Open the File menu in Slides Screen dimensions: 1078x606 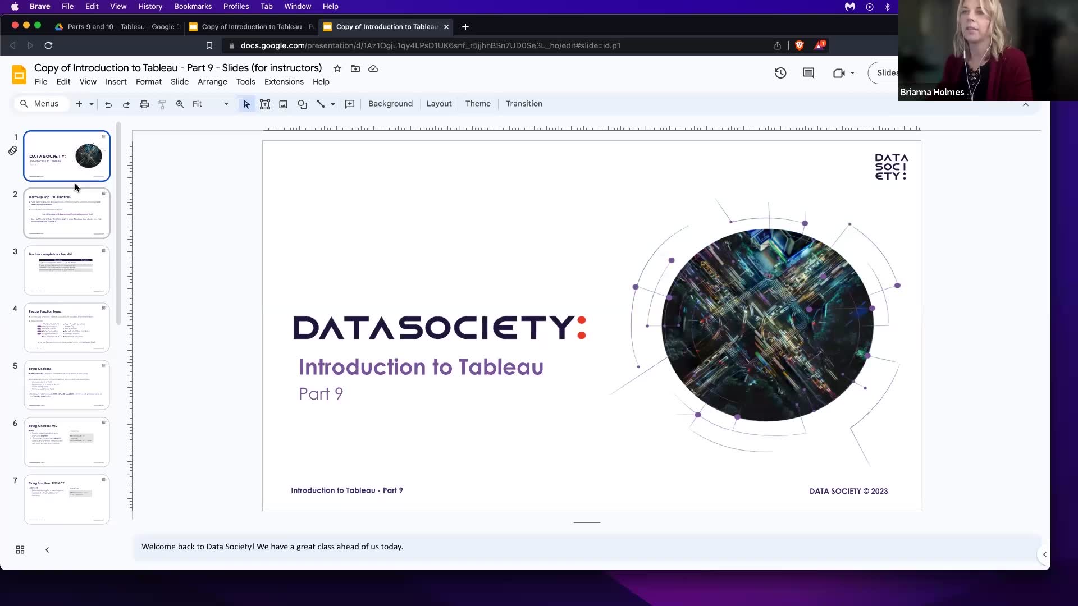[x=41, y=82]
